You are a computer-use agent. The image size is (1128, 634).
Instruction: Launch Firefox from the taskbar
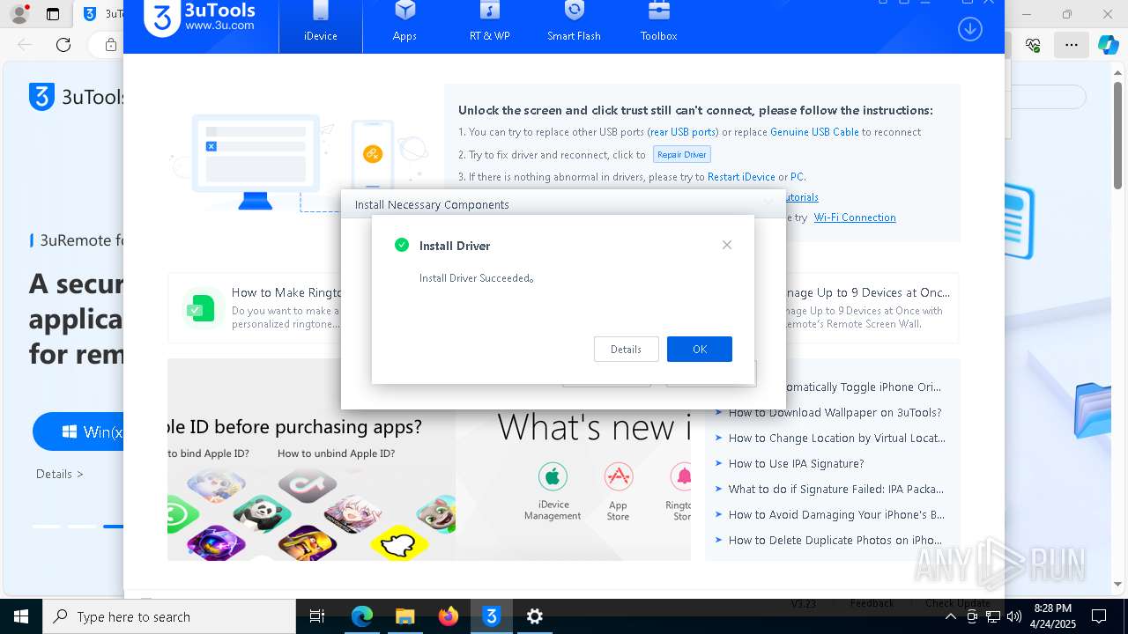449,616
